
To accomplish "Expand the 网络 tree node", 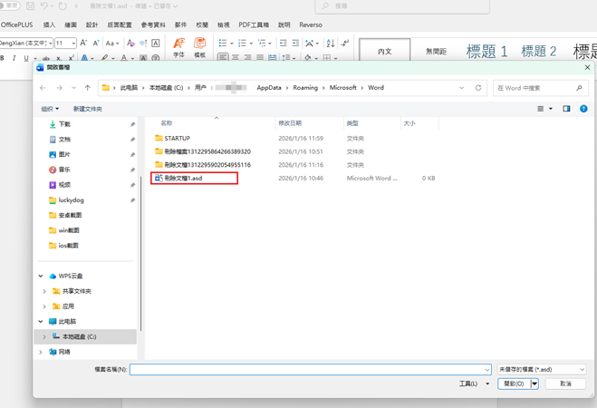I will coord(41,353).
